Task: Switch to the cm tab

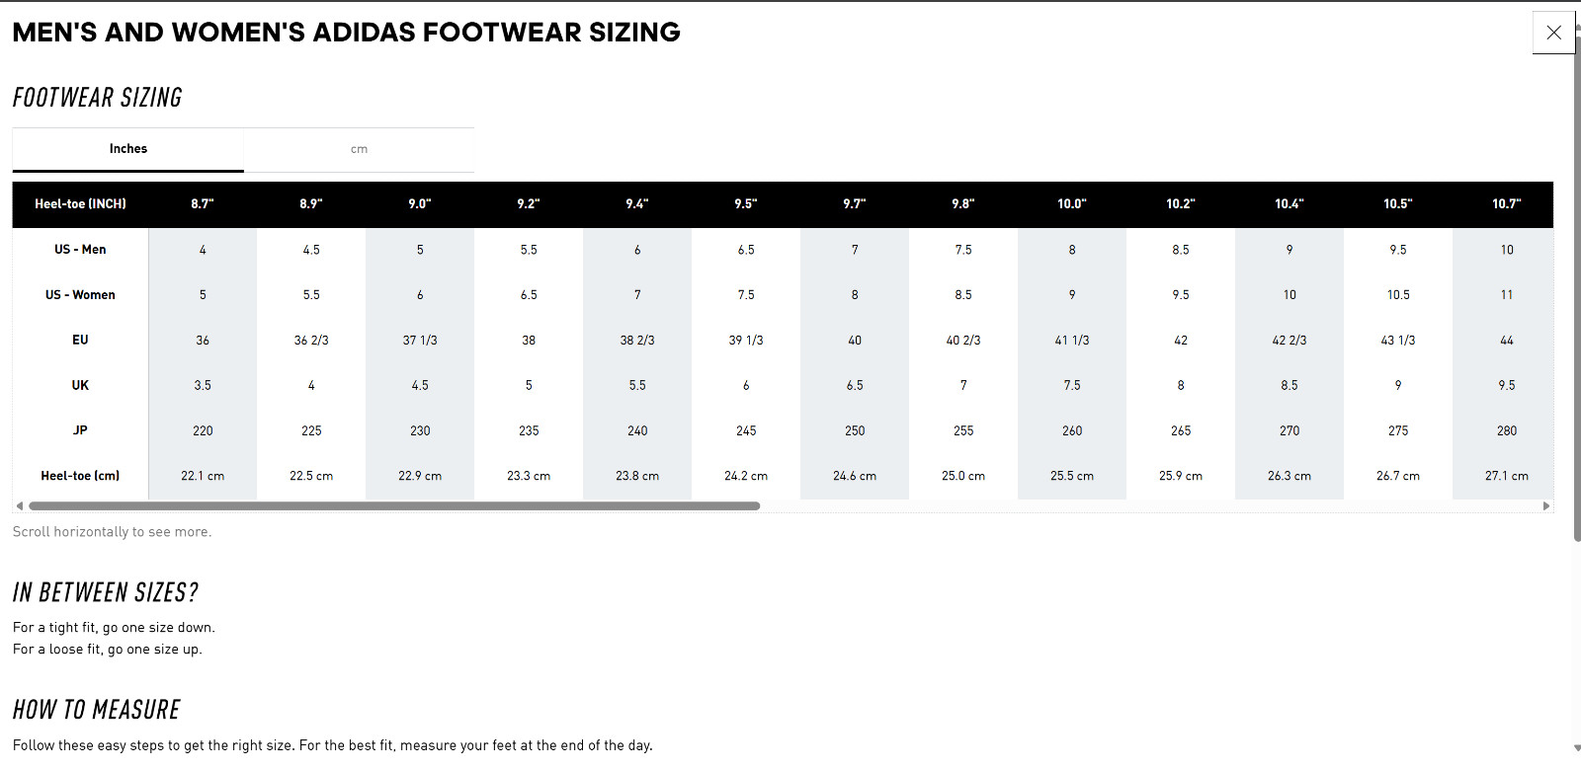Action: click(x=359, y=149)
